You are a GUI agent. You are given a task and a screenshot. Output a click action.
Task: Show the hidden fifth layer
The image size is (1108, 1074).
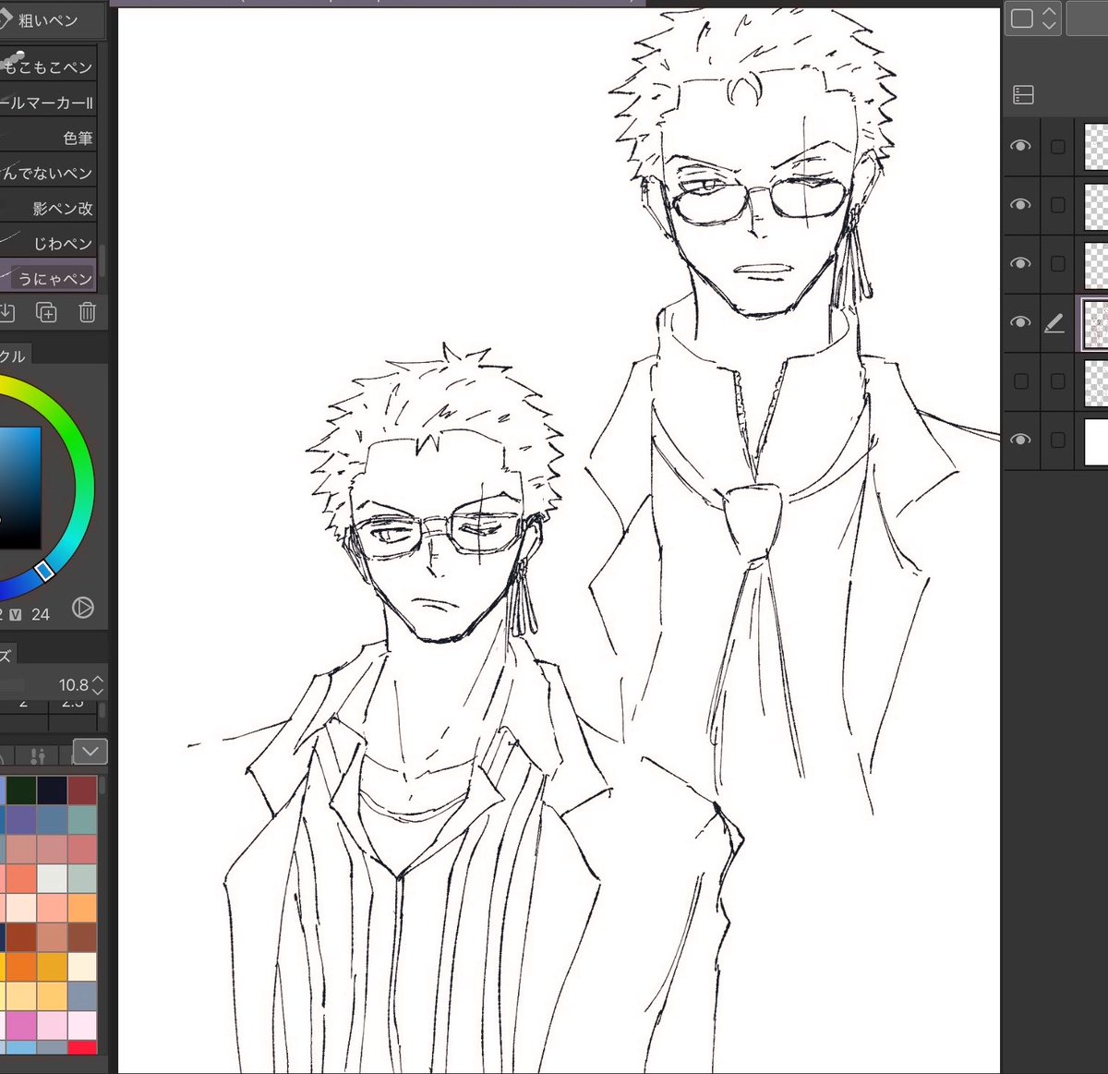click(x=1021, y=380)
